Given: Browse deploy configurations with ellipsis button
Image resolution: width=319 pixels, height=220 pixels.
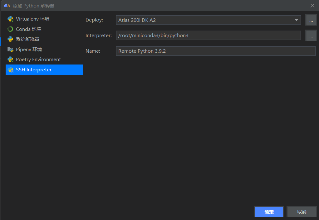Looking at the screenshot, I should (x=311, y=20).
